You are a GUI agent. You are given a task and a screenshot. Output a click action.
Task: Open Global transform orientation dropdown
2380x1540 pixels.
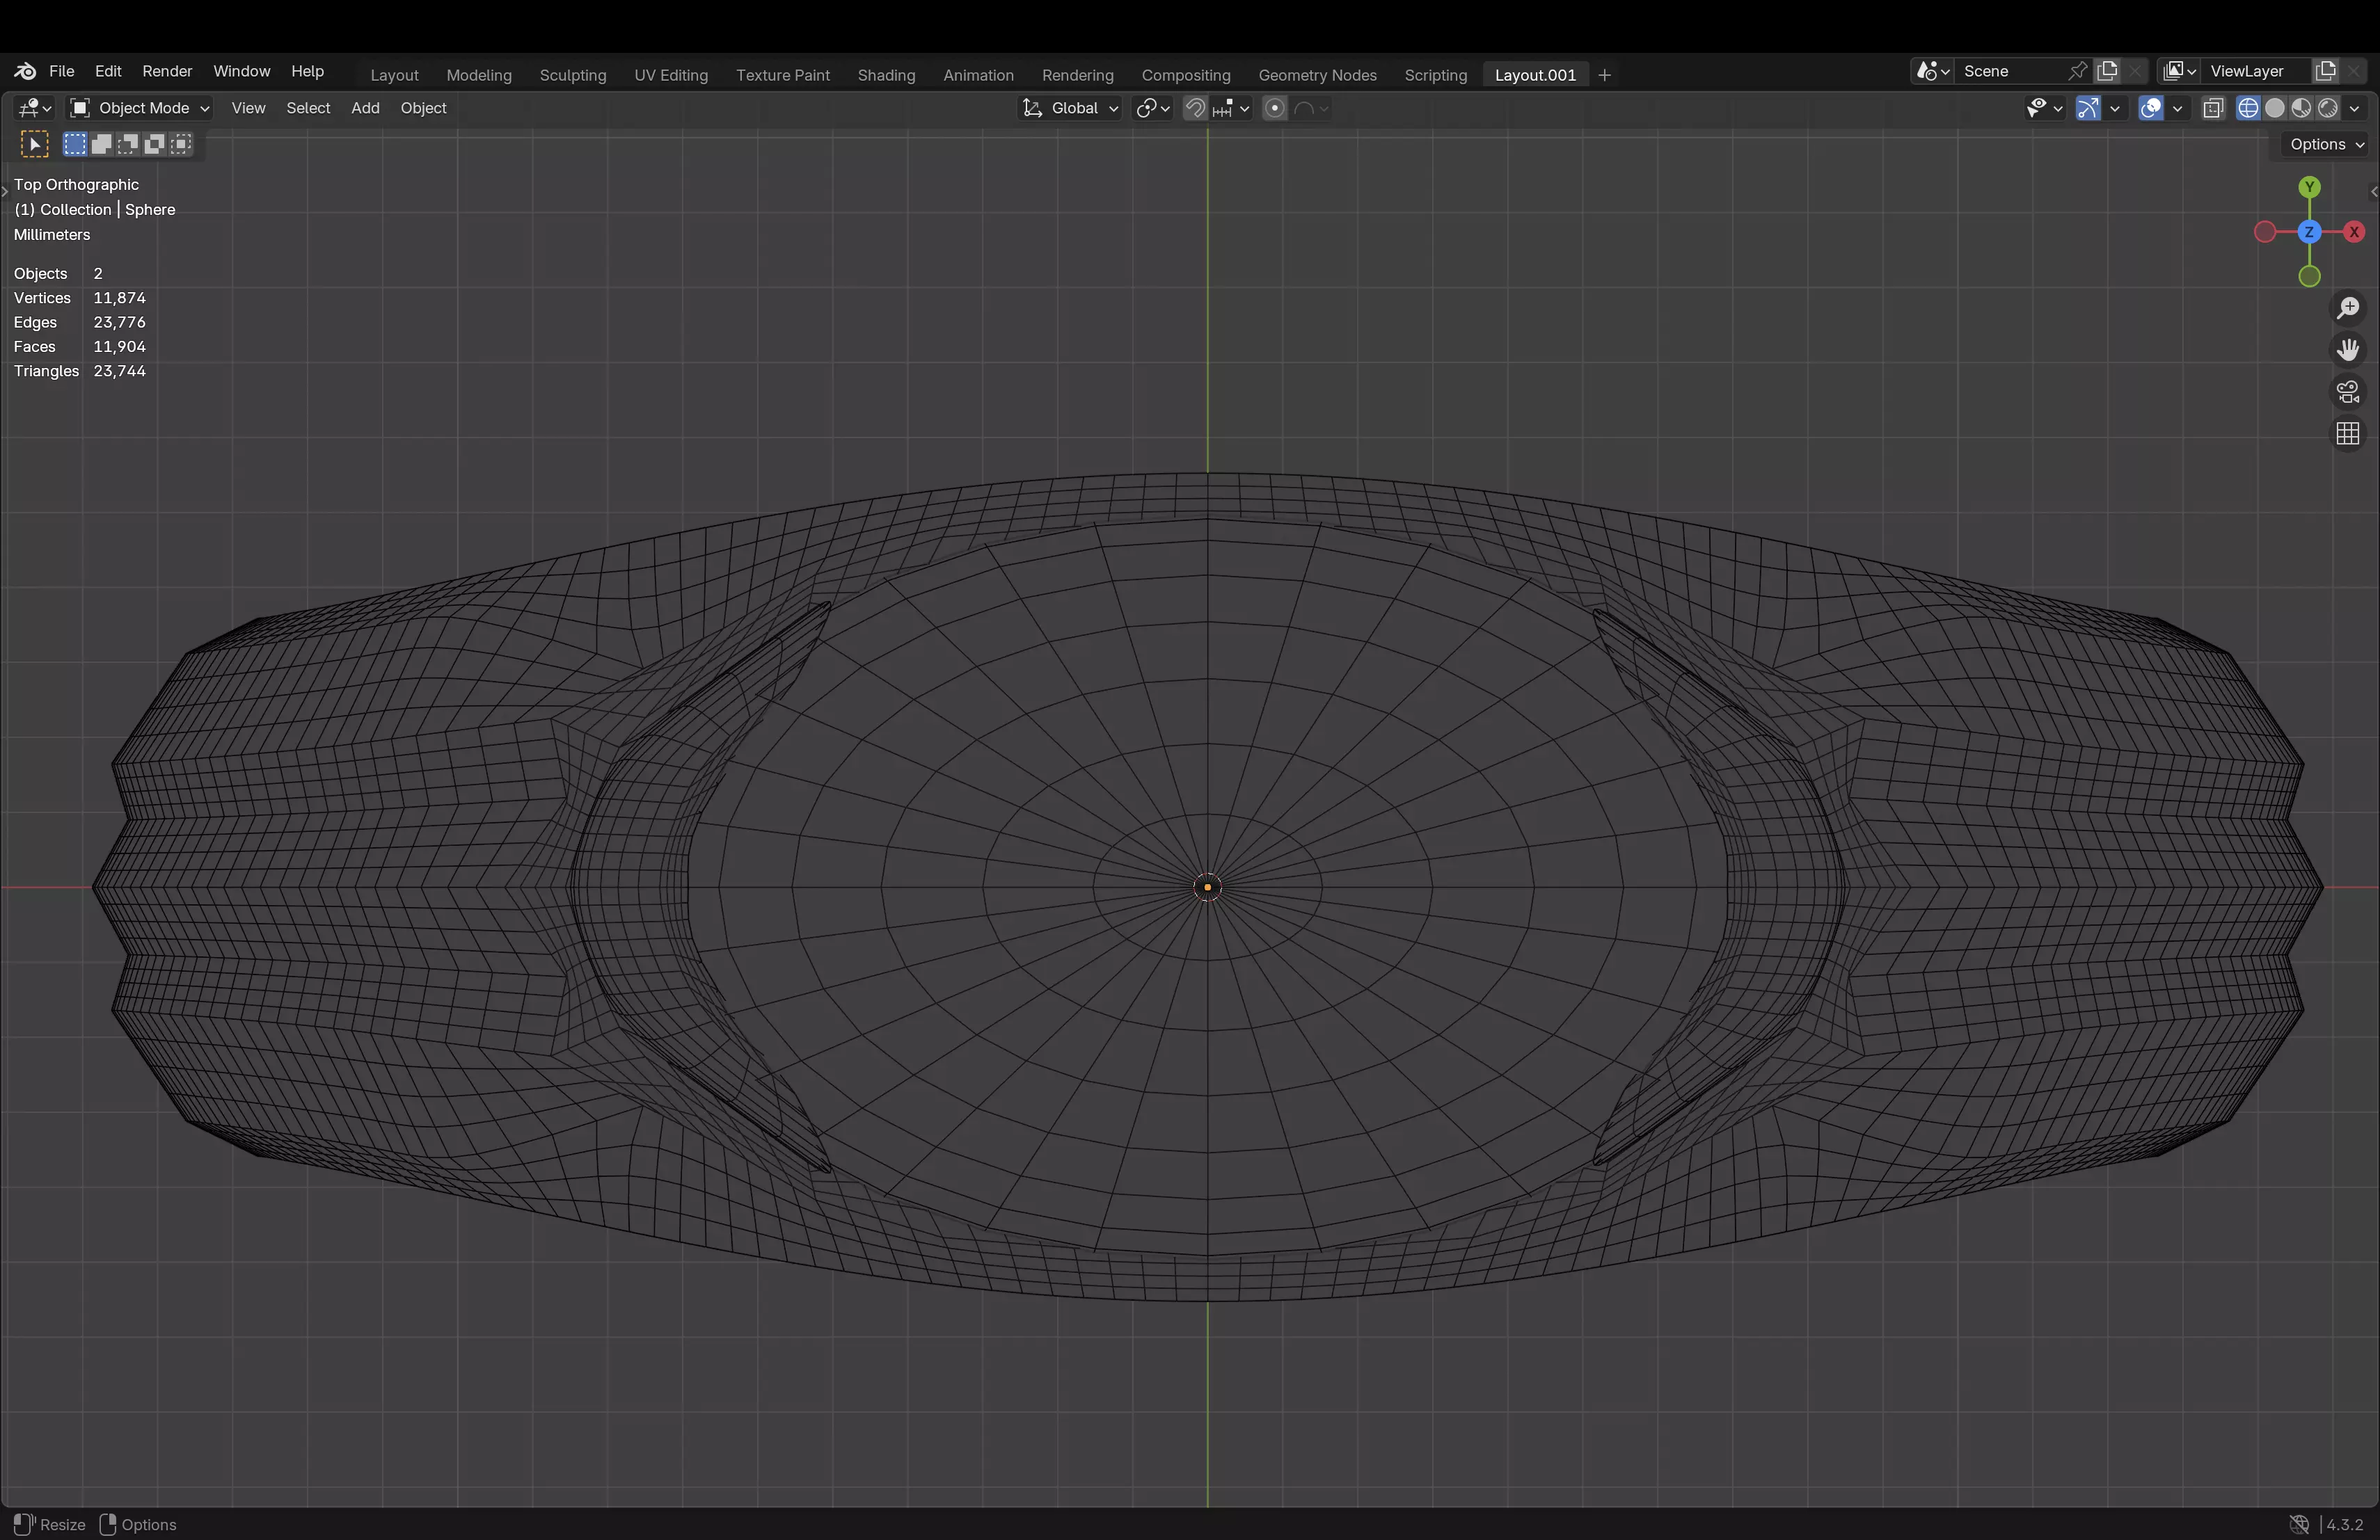click(1070, 108)
